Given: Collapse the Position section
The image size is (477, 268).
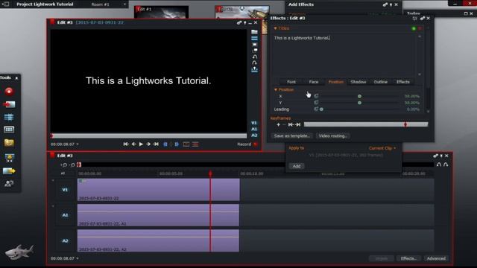Looking at the screenshot, I should [x=276, y=89].
